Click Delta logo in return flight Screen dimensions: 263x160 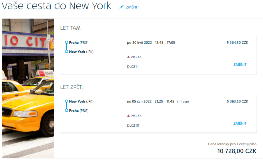point(134,116)
